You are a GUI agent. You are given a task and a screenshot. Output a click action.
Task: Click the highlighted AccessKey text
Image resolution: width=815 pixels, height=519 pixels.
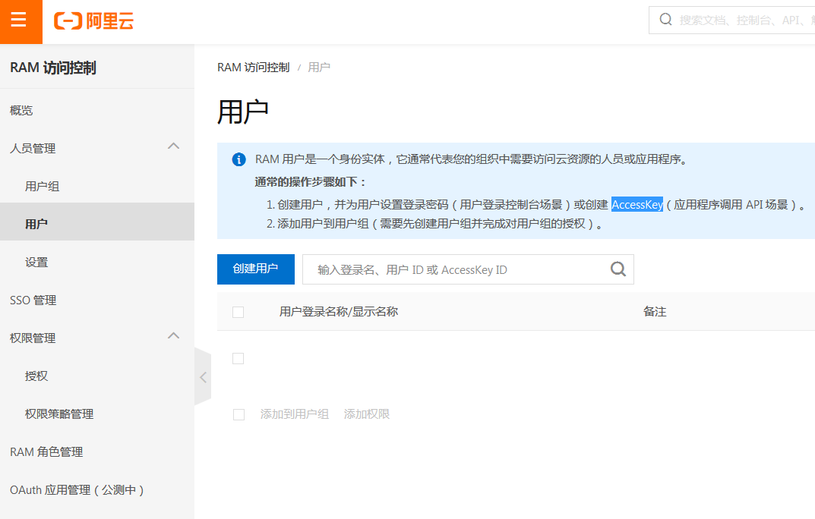click(637, 204)
